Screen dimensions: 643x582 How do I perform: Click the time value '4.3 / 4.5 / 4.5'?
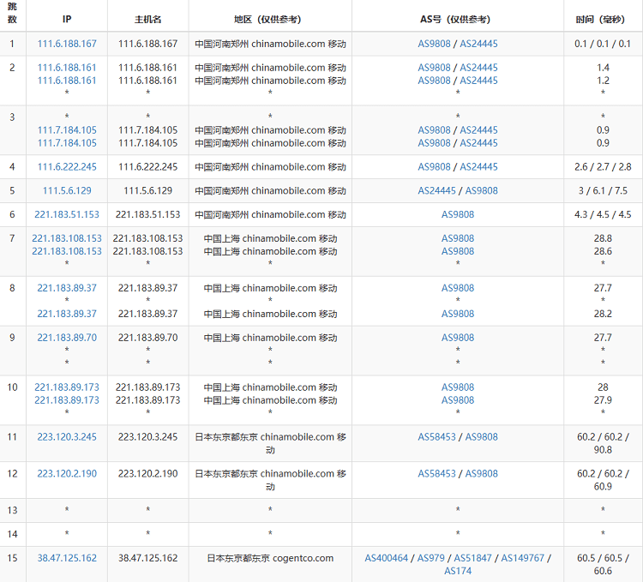click(x=603, y=214)
